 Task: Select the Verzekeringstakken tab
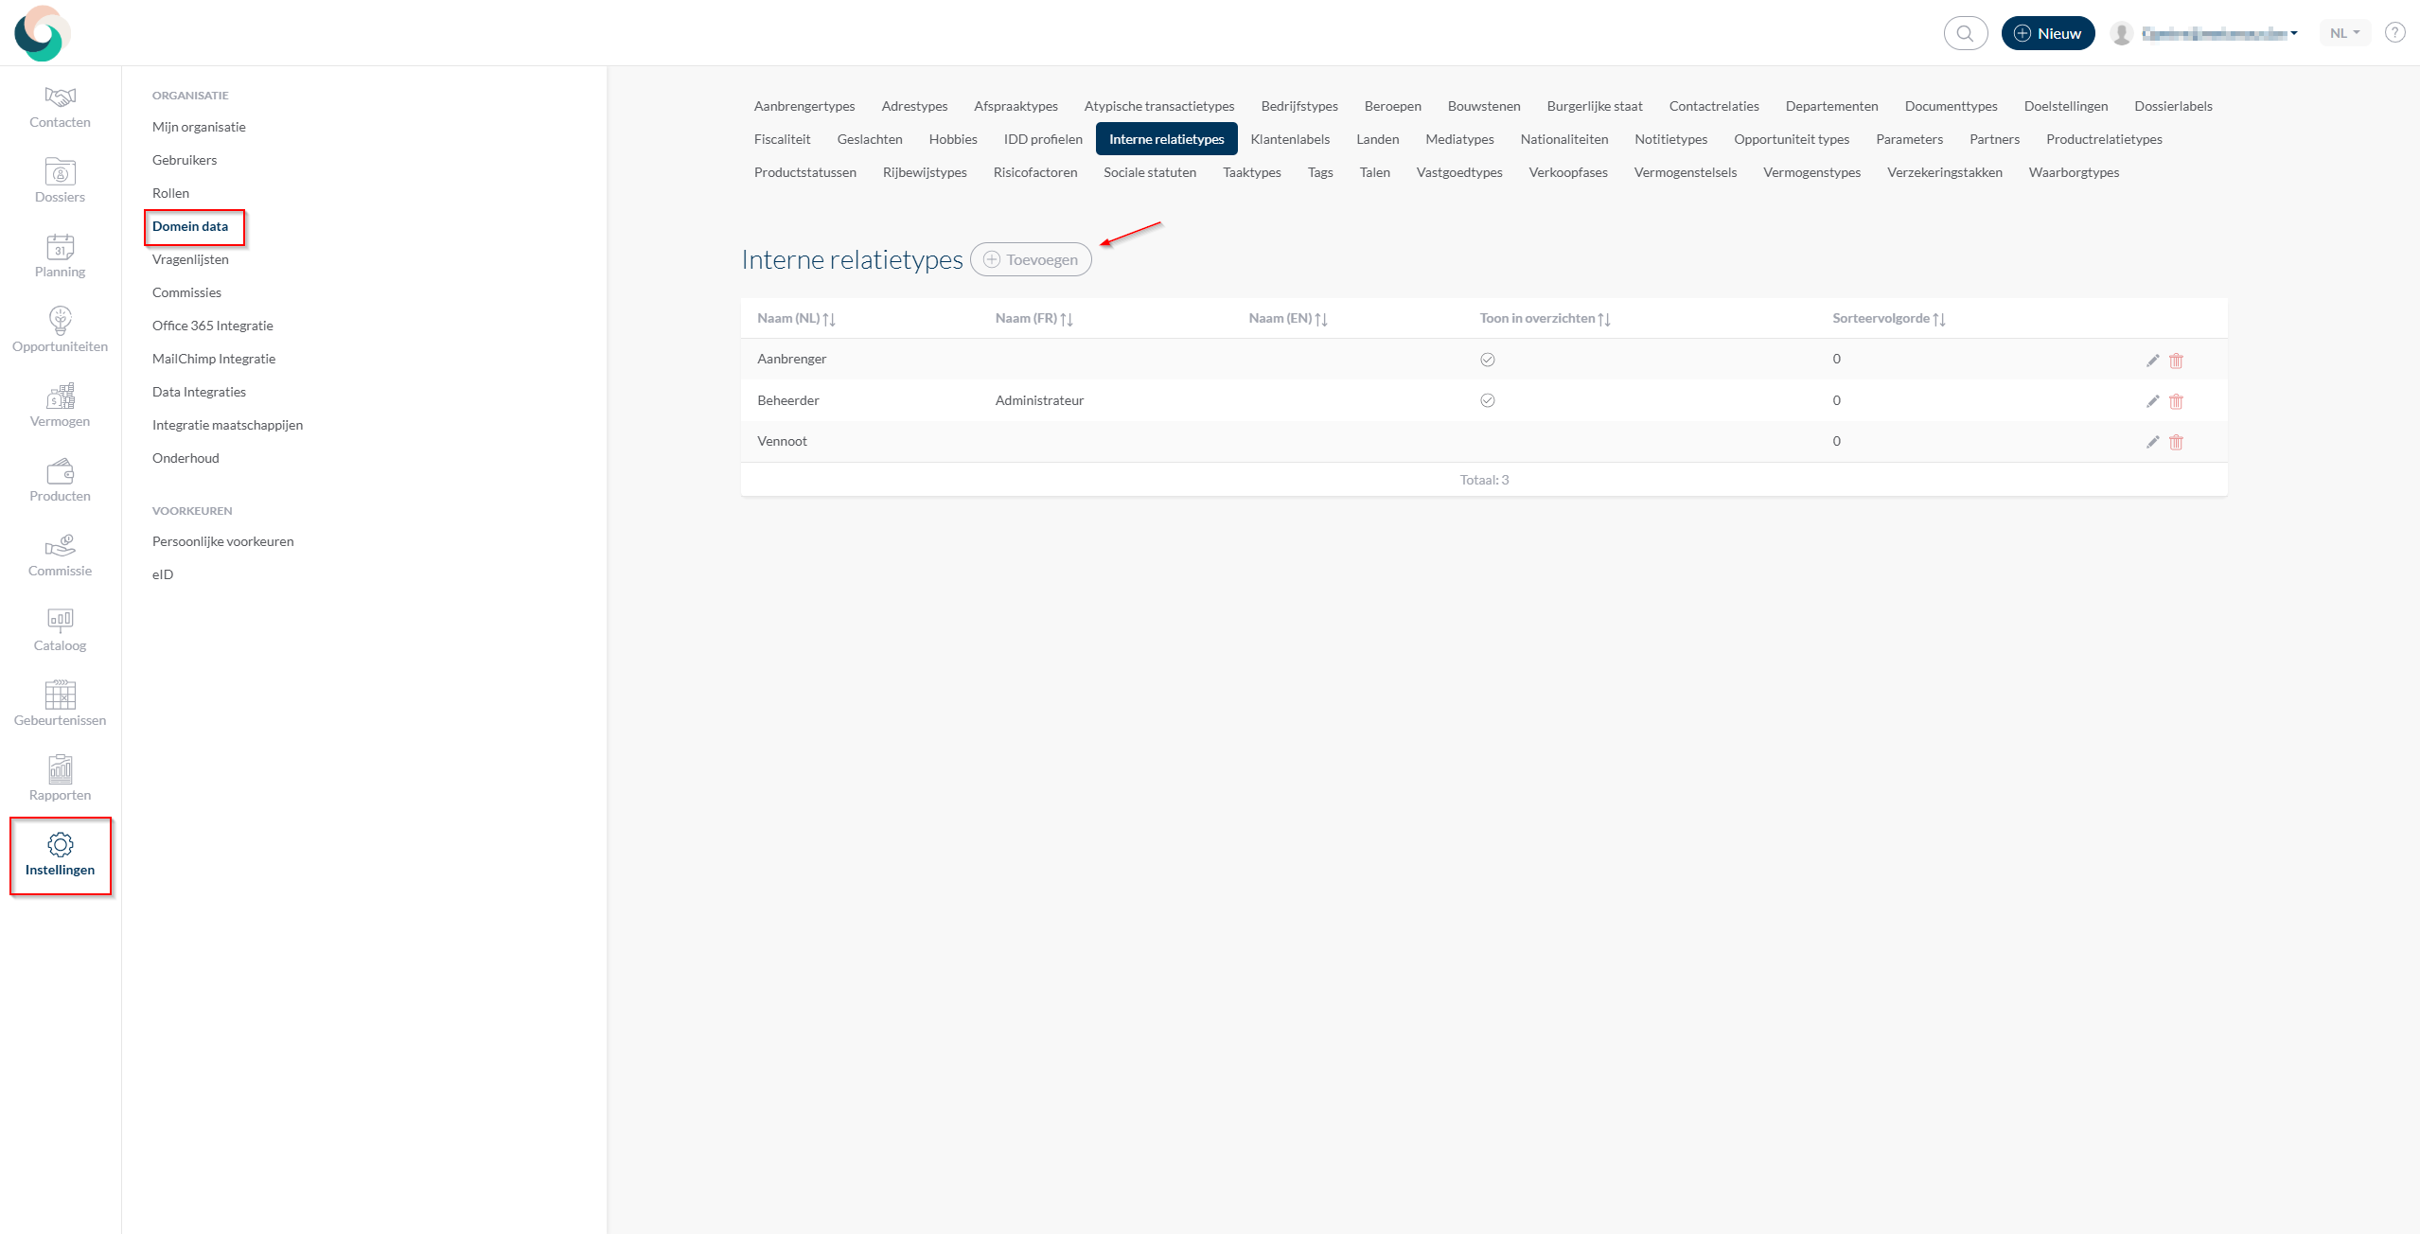1944,172
